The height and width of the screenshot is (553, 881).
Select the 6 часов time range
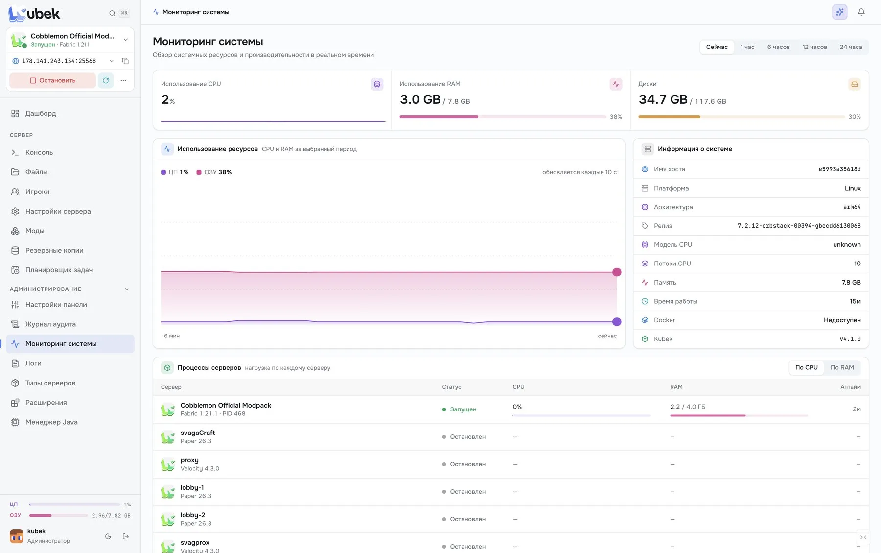(779, 47)
